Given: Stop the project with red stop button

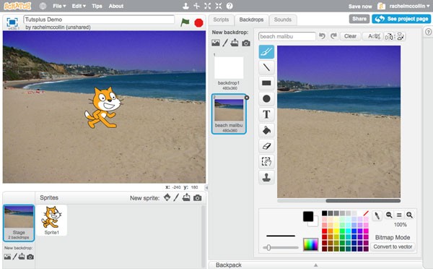Looking at the screenshot, I should point(198,22).
